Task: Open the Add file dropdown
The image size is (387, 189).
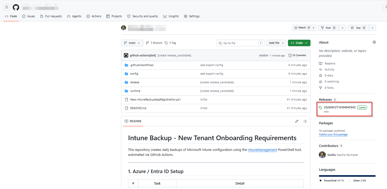Action: coord(276,43)
